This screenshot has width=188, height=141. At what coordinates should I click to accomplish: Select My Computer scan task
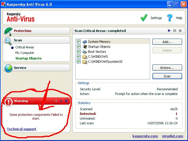pyautogui.click(x=25, y=53)
